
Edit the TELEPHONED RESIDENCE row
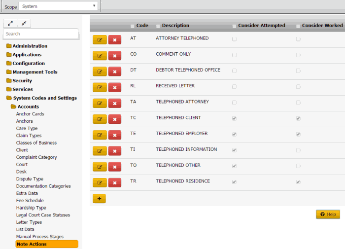[100, 183]
